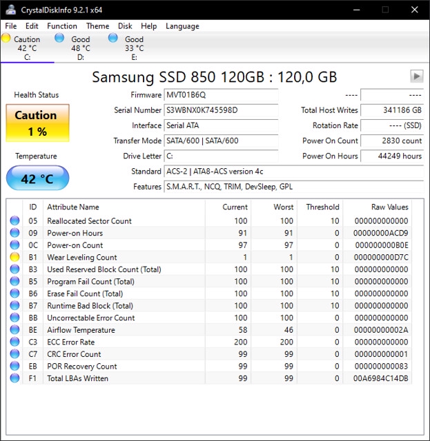
Task: Click raw value 000000000D7C for Wear Leveling
Action: (x=381, y=257)
